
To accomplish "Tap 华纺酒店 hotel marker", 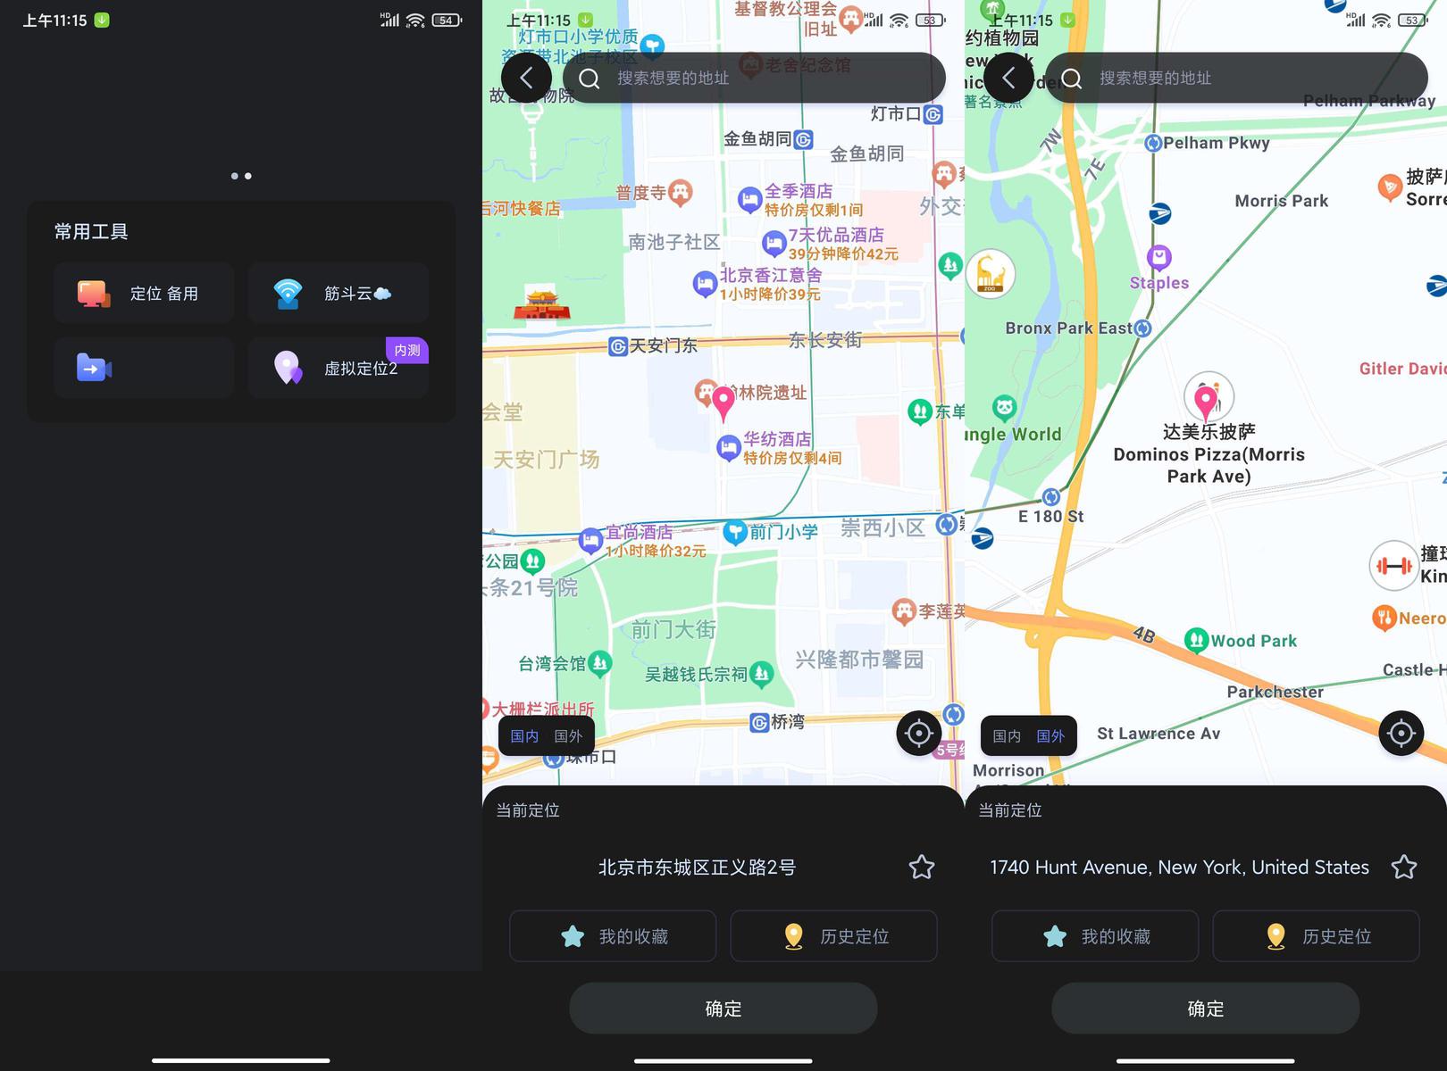I will (729, 447).
